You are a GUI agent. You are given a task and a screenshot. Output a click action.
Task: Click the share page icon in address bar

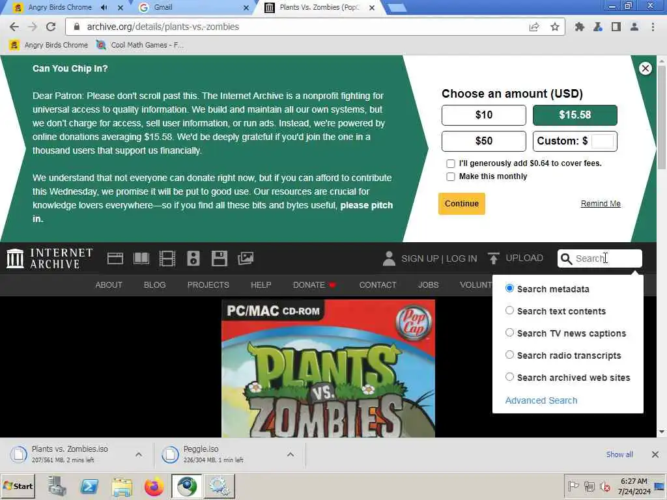pyautogui.click(x=534, y=27)
